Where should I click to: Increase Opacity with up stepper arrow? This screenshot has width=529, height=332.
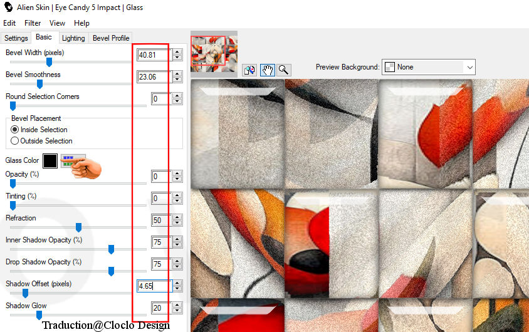coord(177,174)
